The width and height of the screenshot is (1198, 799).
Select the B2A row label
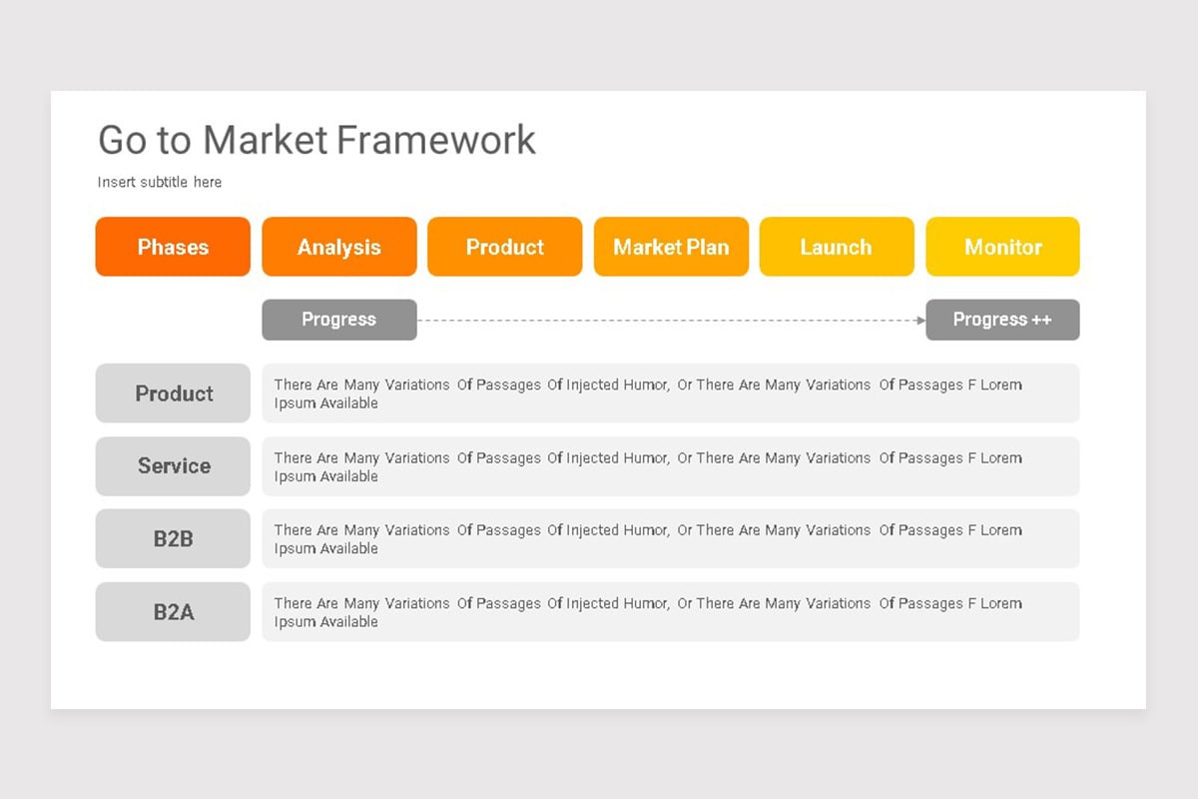pos(173,612)
